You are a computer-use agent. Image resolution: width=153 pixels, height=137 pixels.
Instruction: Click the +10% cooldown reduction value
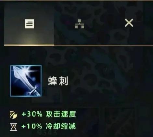pyautogui.click(x=32, y=126)
